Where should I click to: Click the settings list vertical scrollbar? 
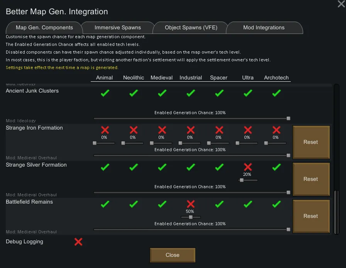tap(336, 212)
